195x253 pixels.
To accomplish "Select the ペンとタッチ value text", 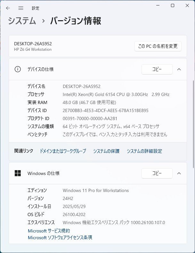I will (115, 135).
